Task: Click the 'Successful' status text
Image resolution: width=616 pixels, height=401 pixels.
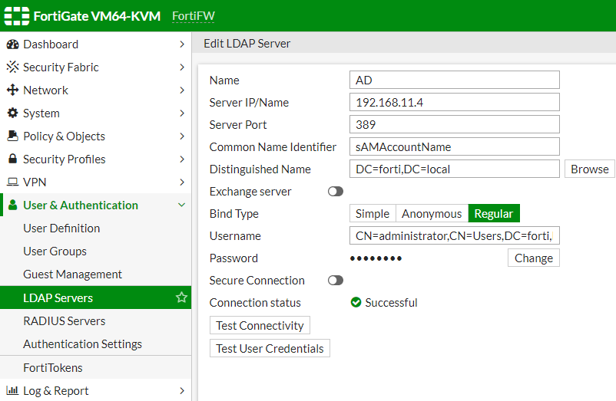Action: pyautogui.click(x=391, y=303)
